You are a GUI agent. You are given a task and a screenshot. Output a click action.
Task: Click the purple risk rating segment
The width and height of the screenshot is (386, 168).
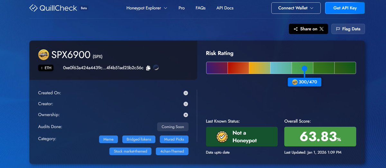coord(217,68)
